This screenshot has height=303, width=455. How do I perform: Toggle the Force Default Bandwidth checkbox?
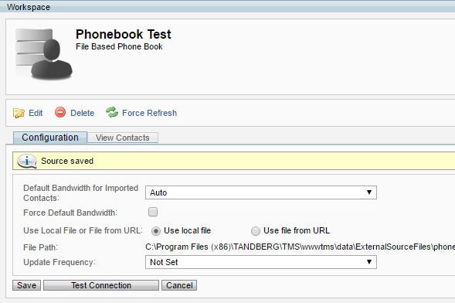point(153,212)
